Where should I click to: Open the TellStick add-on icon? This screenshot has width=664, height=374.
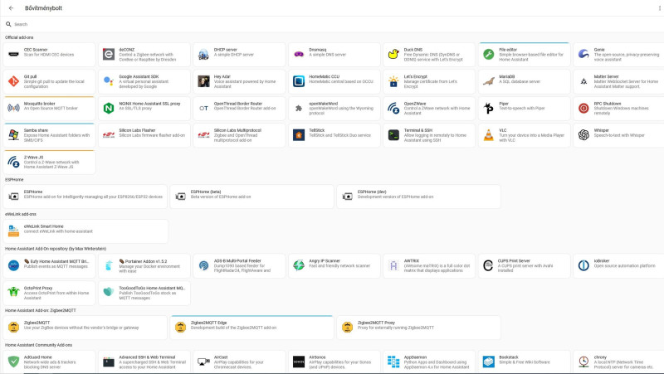(299, 135)
